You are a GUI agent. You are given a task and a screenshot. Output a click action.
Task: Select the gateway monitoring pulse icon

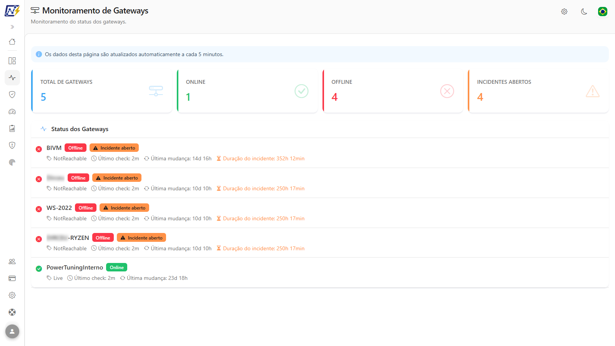[x=12, y=78]
